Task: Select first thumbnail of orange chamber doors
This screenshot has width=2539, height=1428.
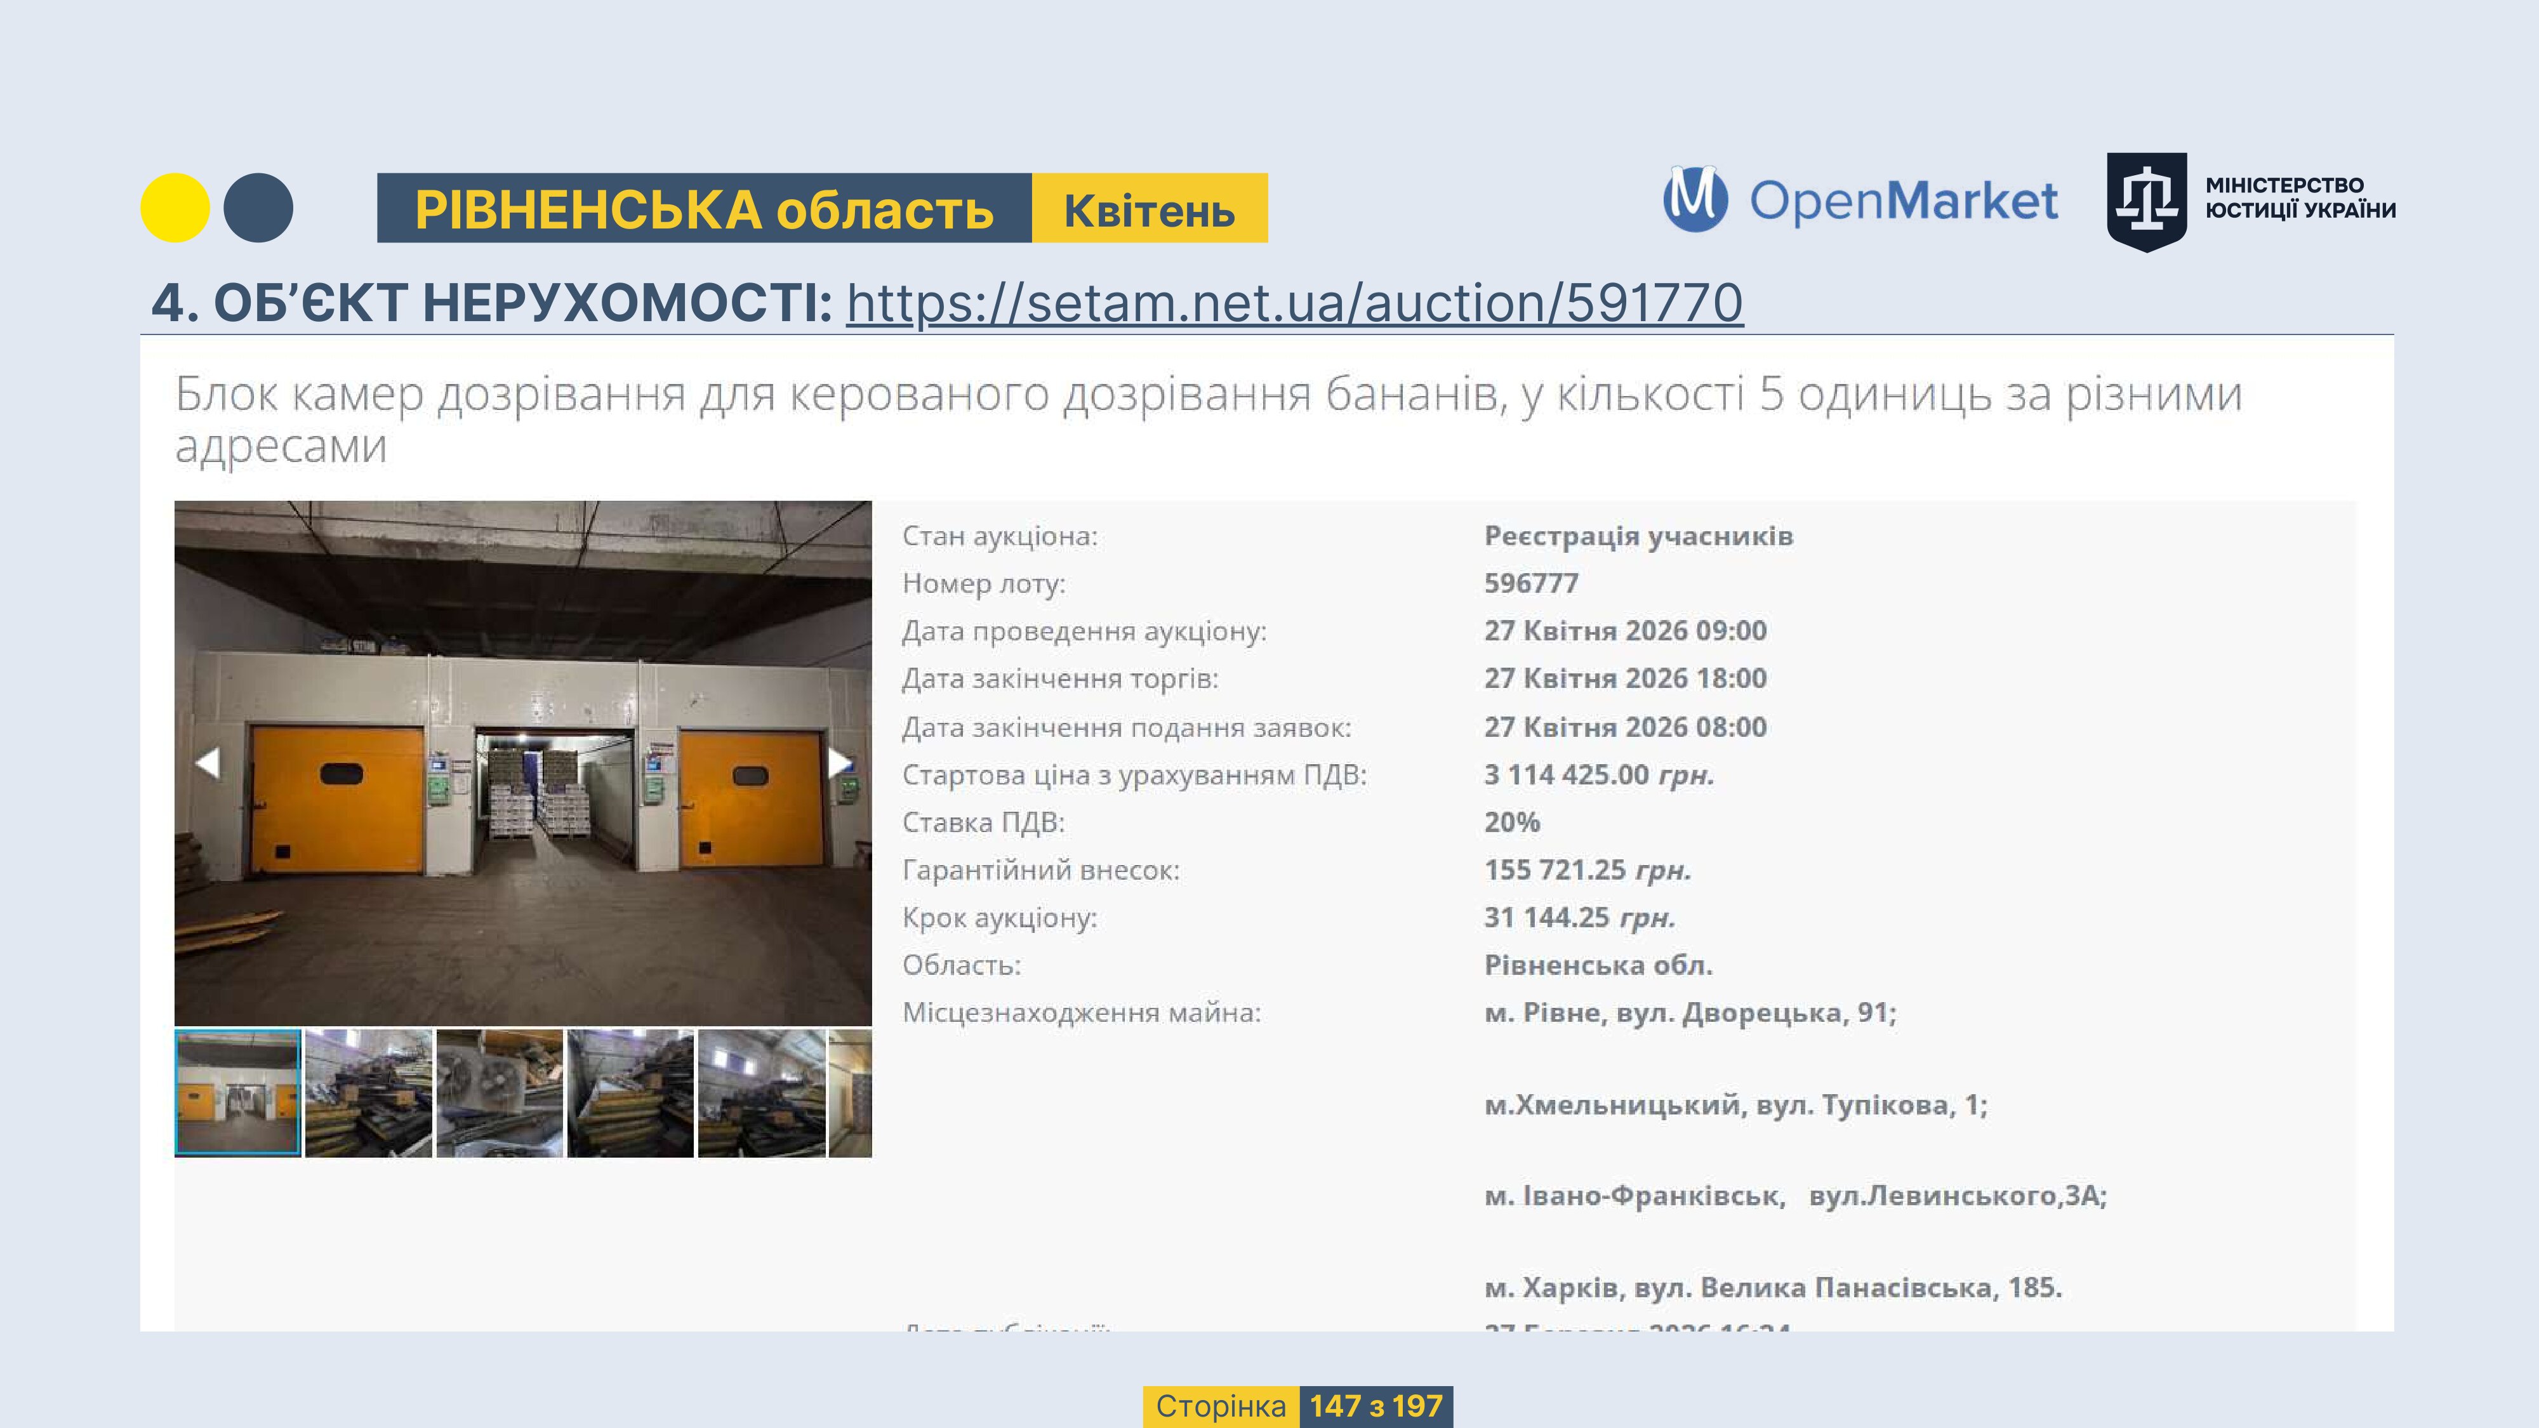Action: pyautogui.click(x=237, y=1092)
